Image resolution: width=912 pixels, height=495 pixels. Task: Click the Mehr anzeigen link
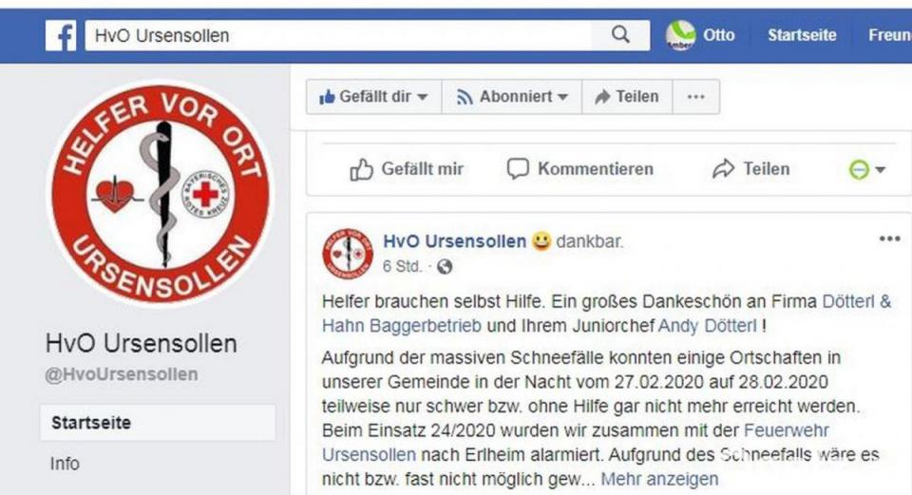click(659, 479)
